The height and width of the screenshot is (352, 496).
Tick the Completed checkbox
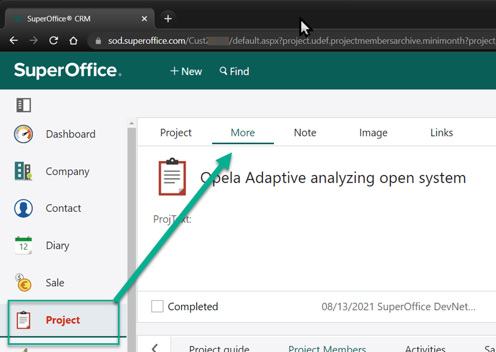coord(157,306)
